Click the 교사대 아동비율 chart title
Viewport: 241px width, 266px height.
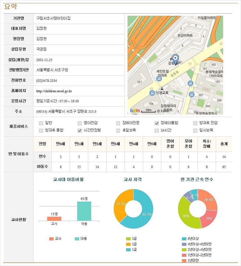(x=68, y=179)
